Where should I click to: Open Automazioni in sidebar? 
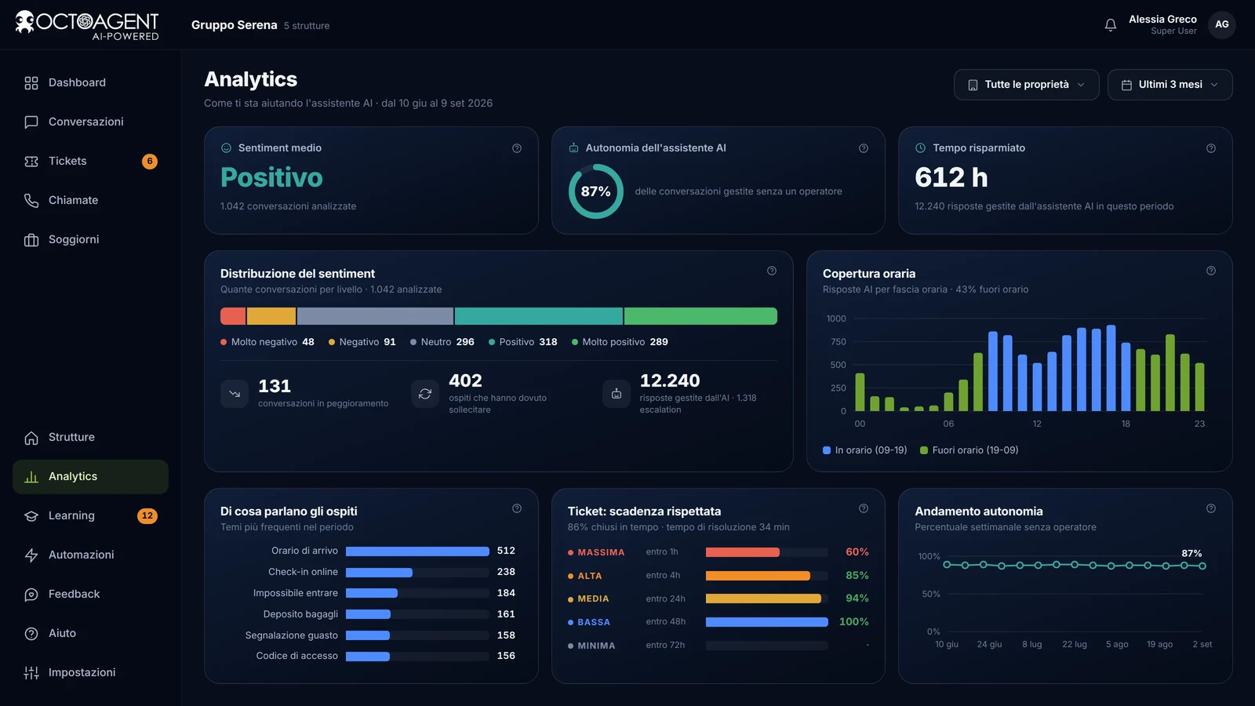[x=90, y=555]
